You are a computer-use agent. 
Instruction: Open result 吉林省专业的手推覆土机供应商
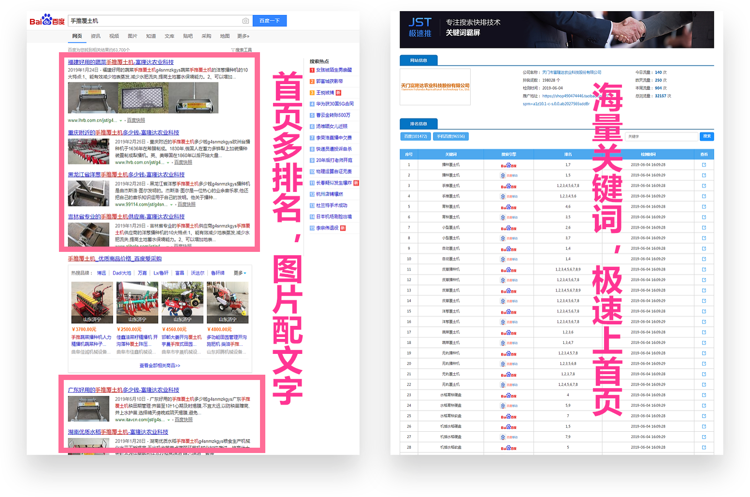(126, 217)
